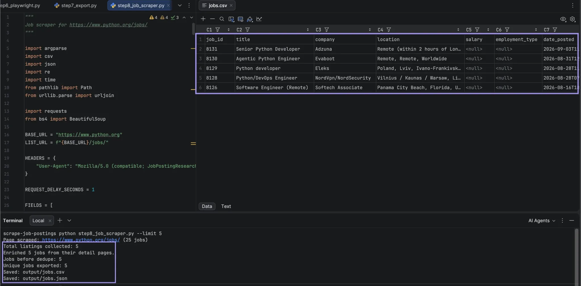This screenshot has width=581, height=286.
Task: Open right editor pane options menu
Action: 573,5
